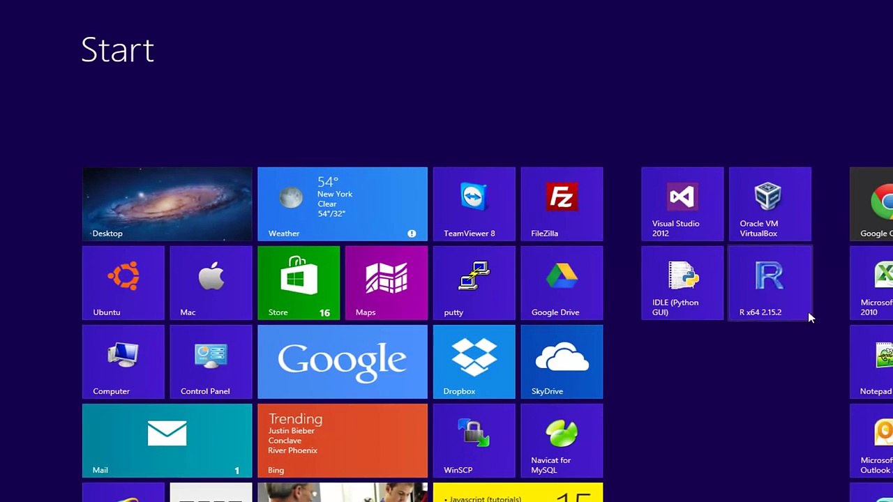Launch IDLE (Python GUI)
This screenshot has width=893, height=502.
click(x=682, y=283)
